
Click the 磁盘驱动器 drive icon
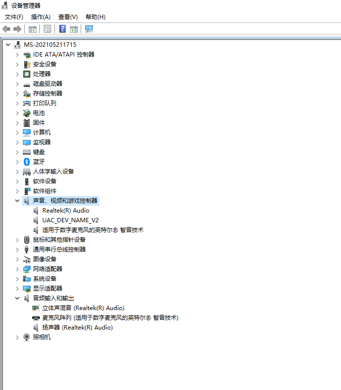[x=27, y=85]
